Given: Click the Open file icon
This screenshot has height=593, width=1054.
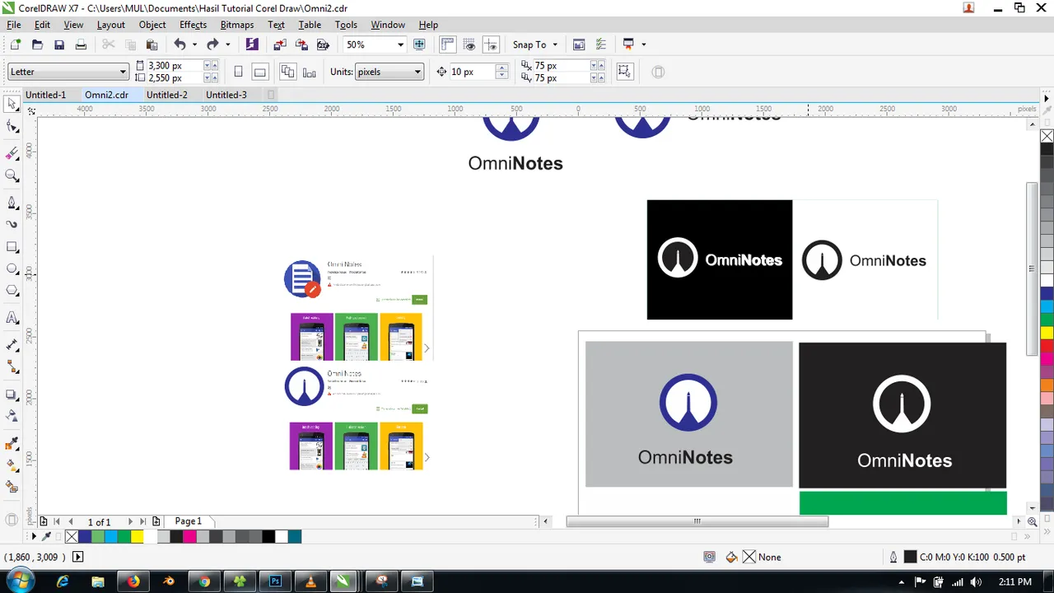Looking at the screenshot, I should coord(37,44).
